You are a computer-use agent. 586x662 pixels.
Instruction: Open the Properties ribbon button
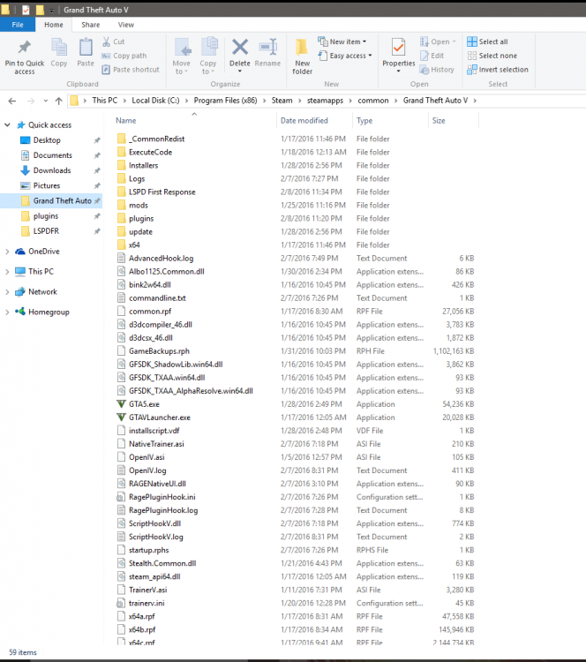tap(399, 55)
